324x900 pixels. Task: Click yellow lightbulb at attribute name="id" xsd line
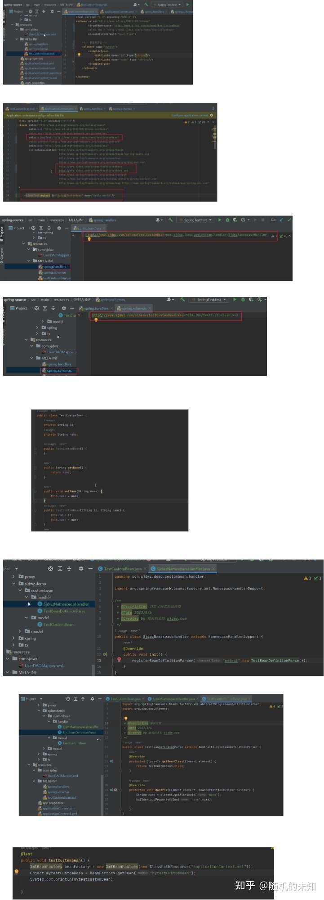79,54
